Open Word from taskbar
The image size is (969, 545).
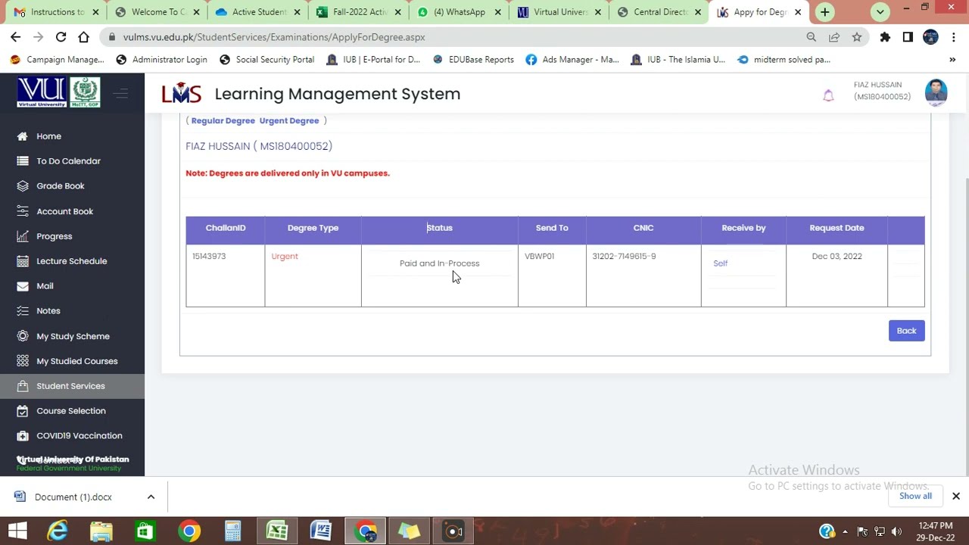click(x=321, y=531)
